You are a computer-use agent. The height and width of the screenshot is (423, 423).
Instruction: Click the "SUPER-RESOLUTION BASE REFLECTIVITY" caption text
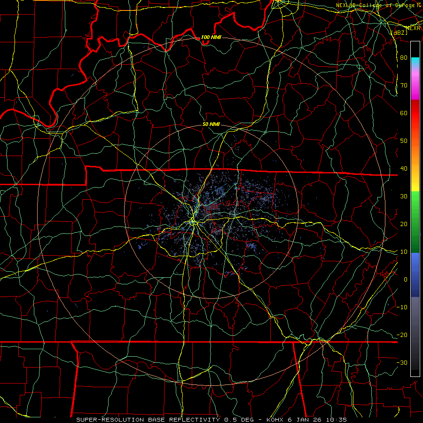pos(148,420)
